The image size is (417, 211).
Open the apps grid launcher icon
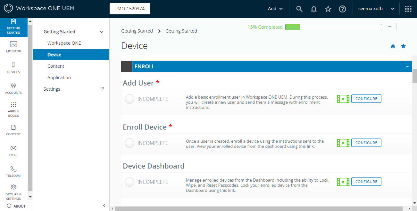click(408, 9)
